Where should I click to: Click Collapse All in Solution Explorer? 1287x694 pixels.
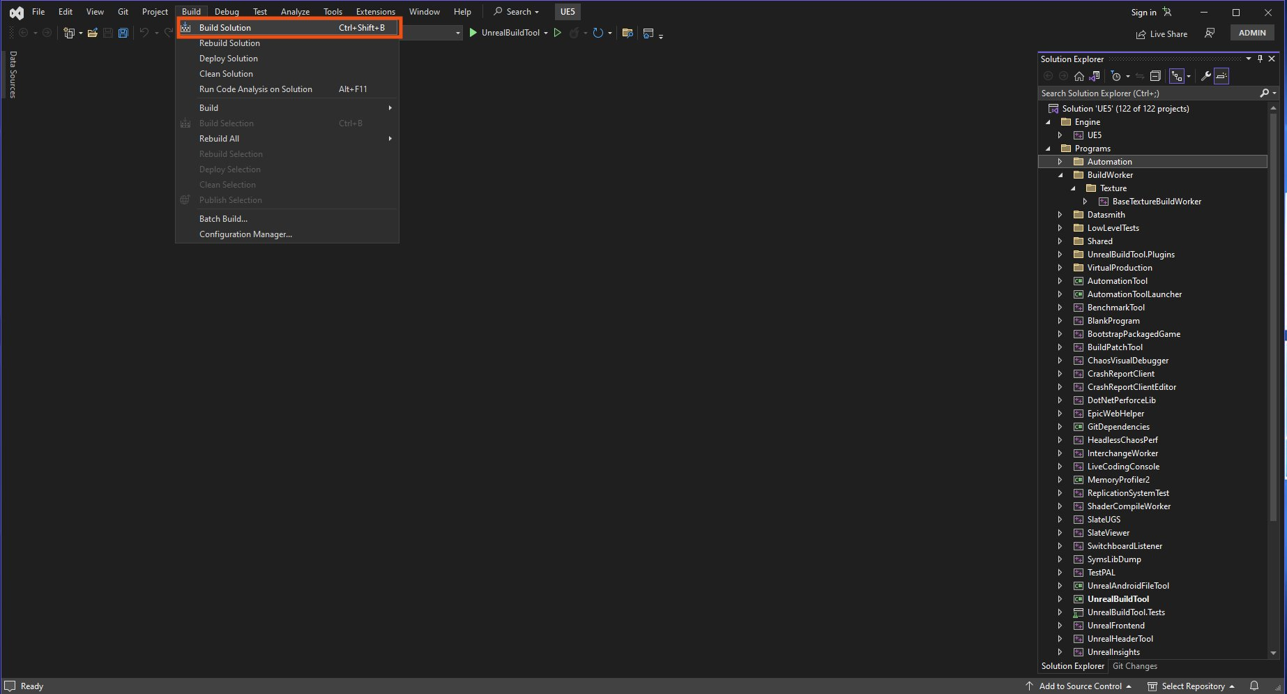tap(1155, 76)
